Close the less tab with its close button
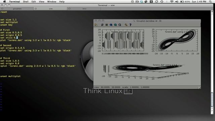The width and height of the screenshot is (215, 121). coord(69,9)
